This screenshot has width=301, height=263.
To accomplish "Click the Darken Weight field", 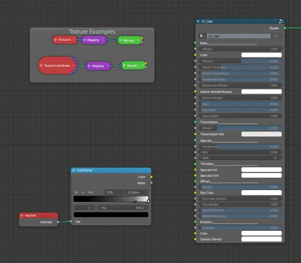I will point(240,98).
